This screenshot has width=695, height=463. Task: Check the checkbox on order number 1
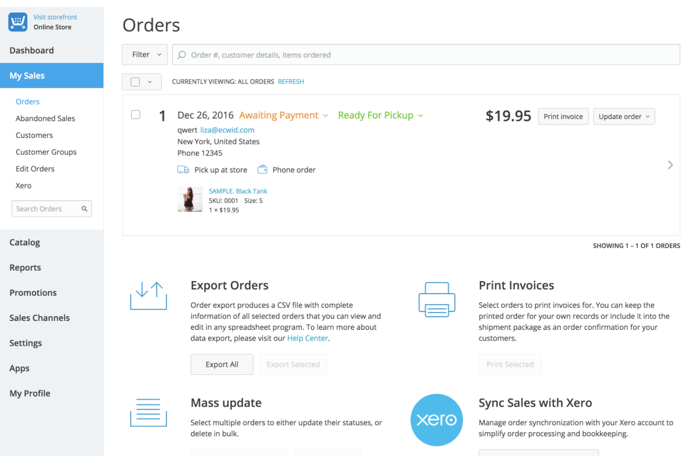[136, 114]
